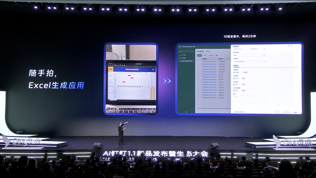This screenshot has height=178, width=316.
Task: Click the fullscreen icon in the 新建数据 dialog
Action: [x=288, y=46]
